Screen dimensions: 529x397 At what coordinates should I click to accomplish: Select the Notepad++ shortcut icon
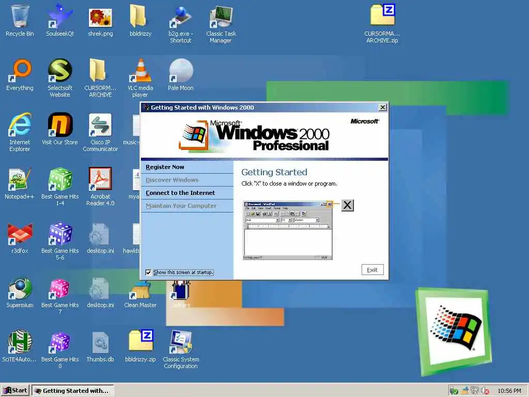click(x=20, y=179)
